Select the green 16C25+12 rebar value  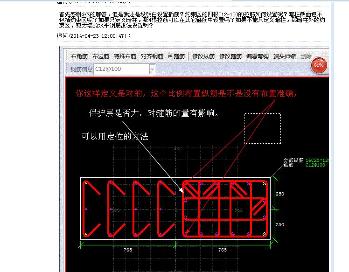317,160
